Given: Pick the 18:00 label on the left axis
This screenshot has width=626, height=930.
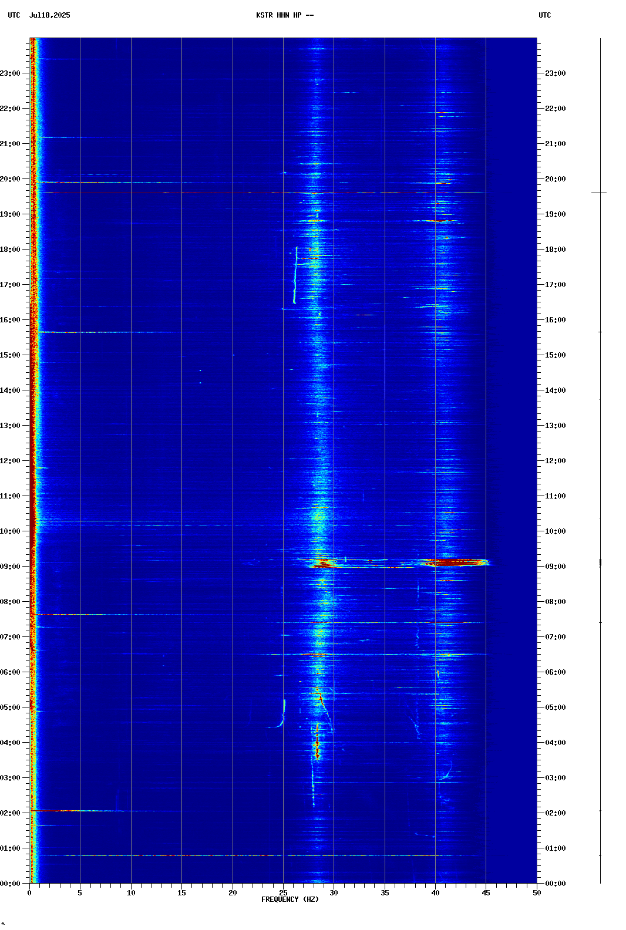Looking at the screenshot, I should tap(10, 250).
